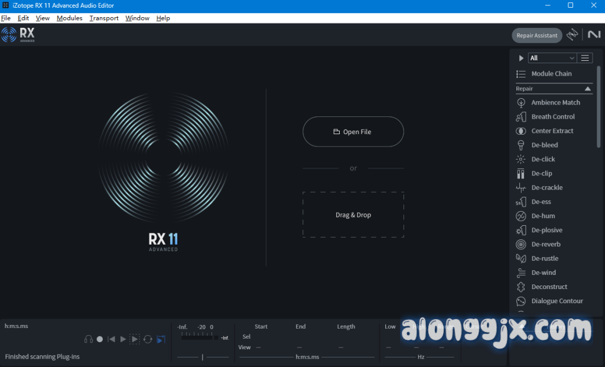Screen dimensions: 605x367
Task: Toggle playhead follows playback button
Action: coord(161,339)
